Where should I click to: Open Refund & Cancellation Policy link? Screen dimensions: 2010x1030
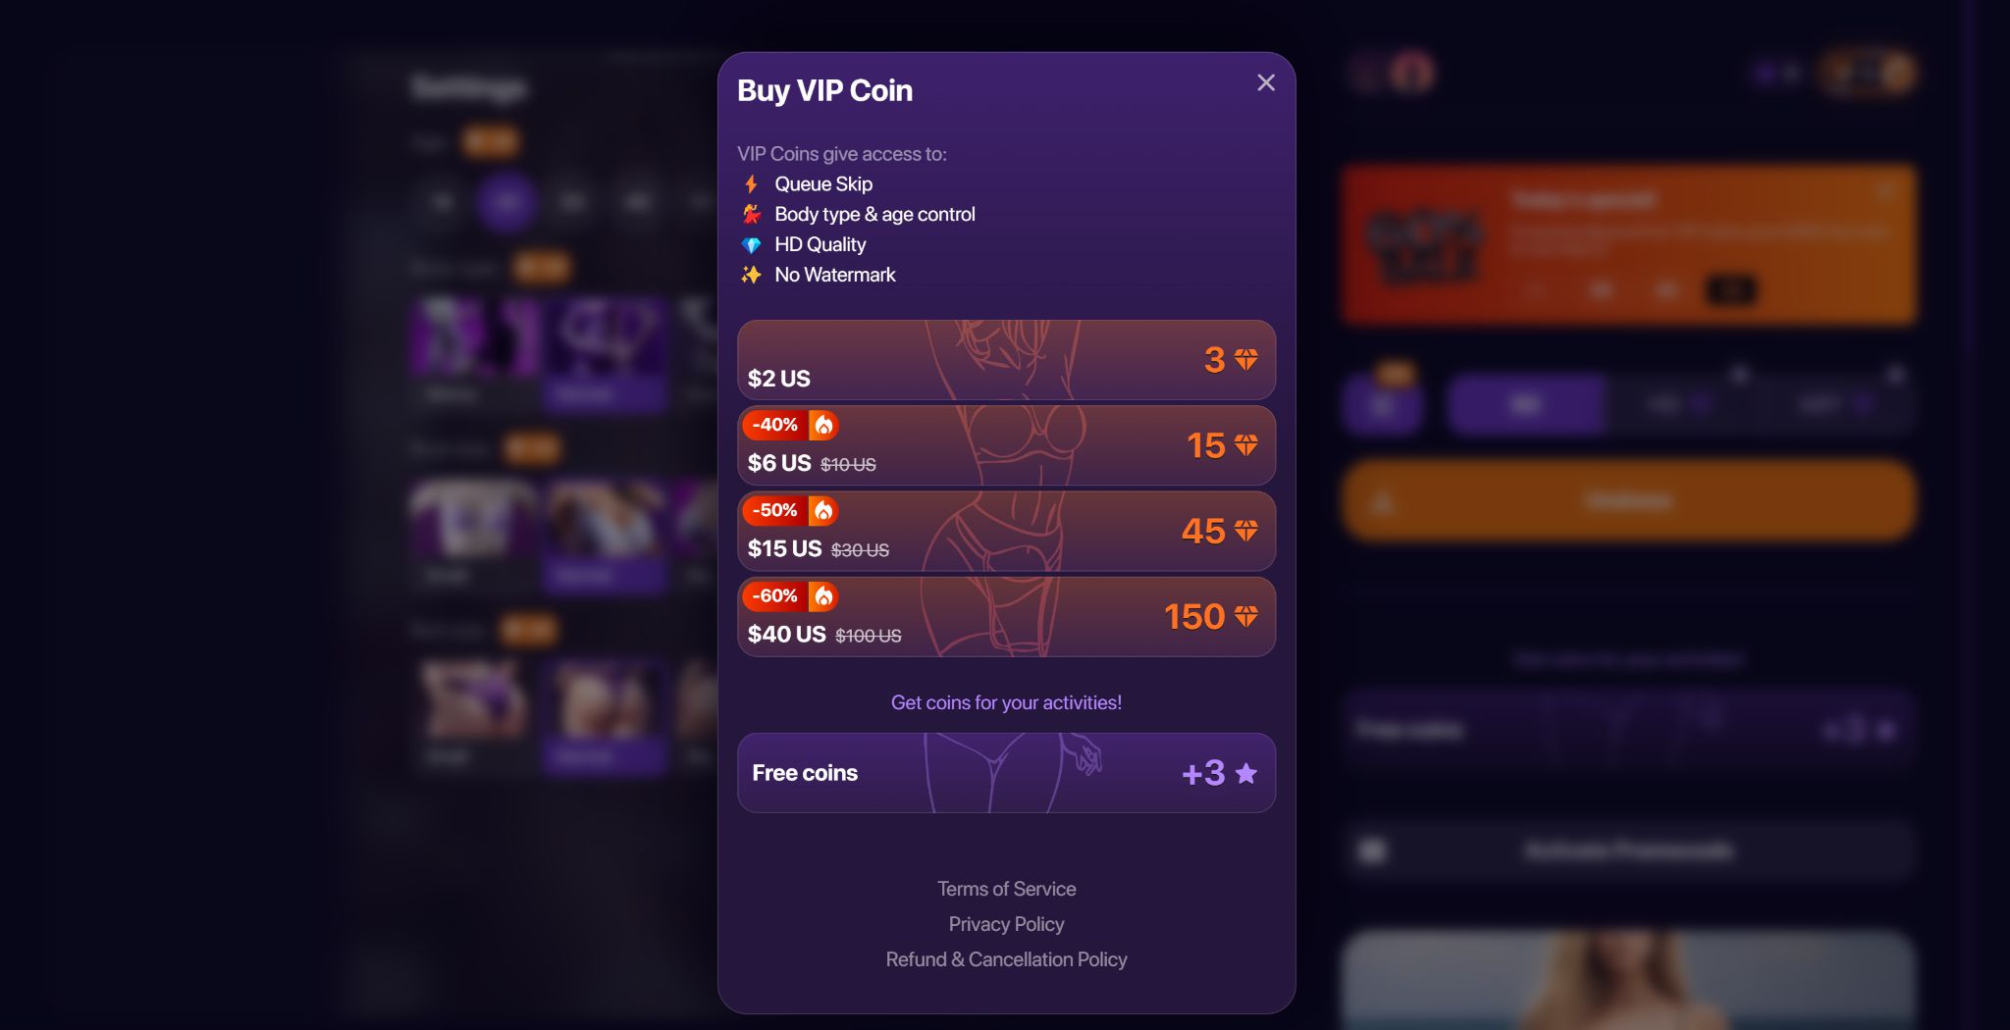tap(1006, 959)
